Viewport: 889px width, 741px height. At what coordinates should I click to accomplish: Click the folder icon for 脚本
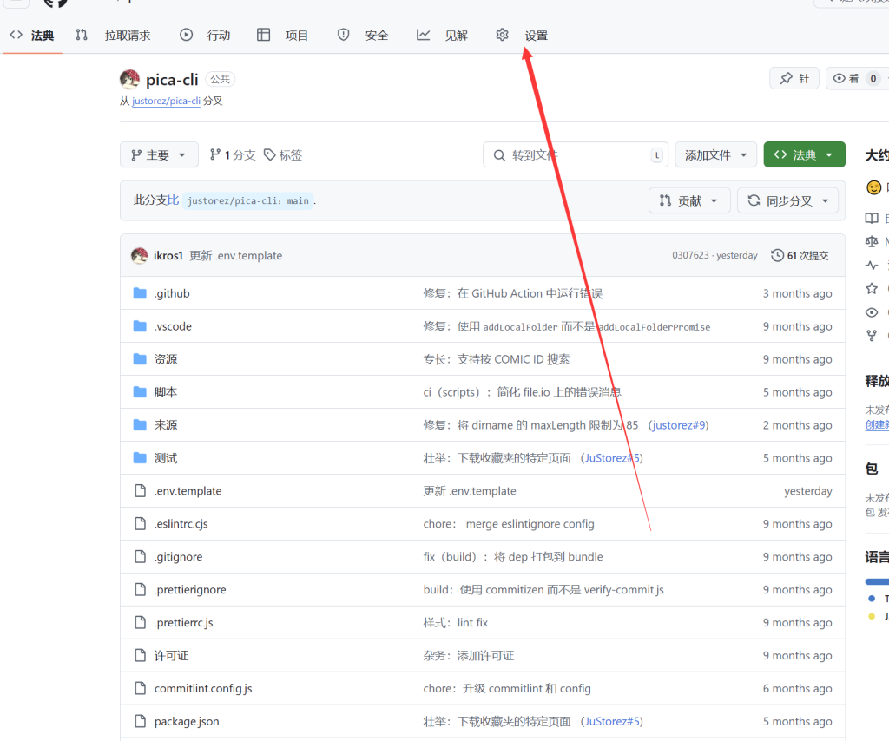tap(140, 391)
